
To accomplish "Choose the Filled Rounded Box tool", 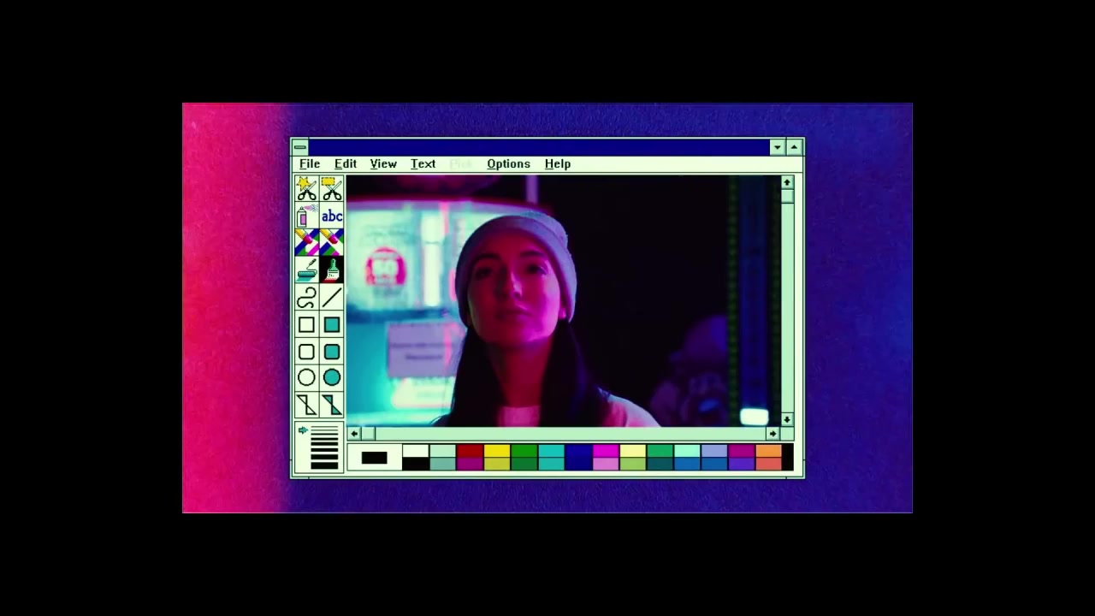I will tap(332, 352).
